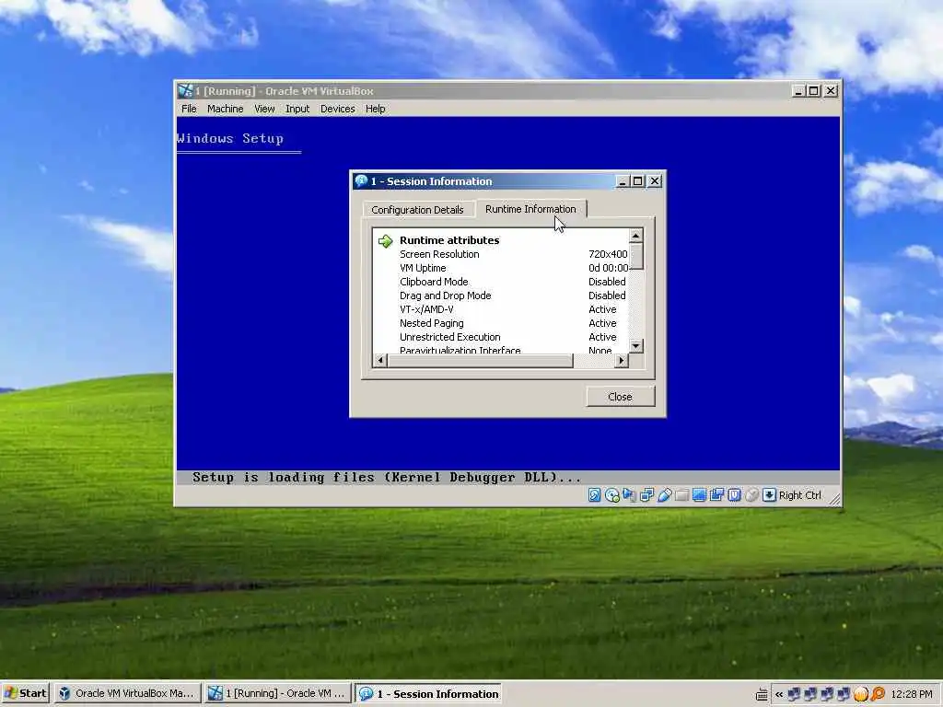This screenshot has height=707, width=943.
Task: Close the VirtualBox VM window
Action: point(831,91)
